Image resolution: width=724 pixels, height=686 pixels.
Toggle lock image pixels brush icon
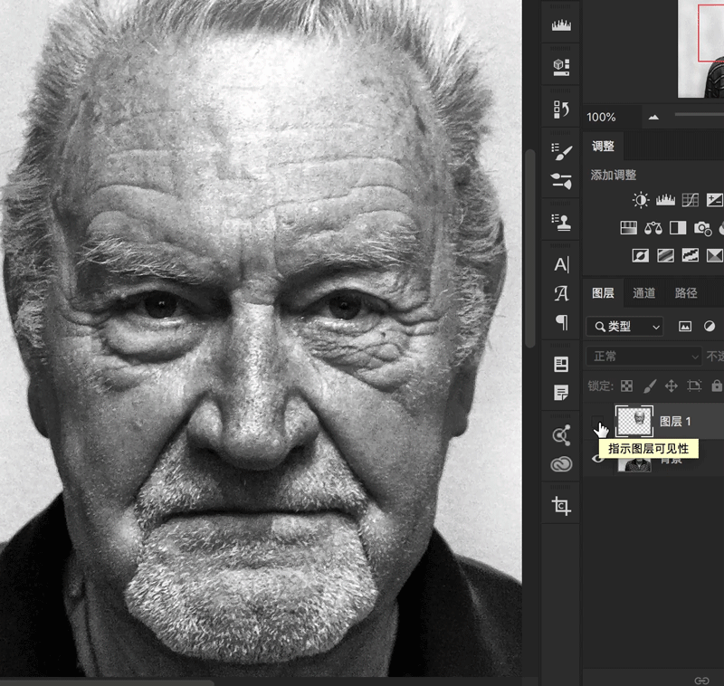[x=650, y=386]
